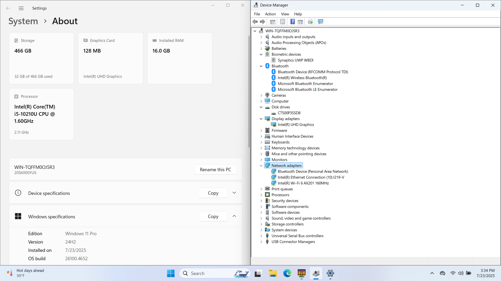Click the Settings window vertical scrollbar

pyautogui.click(x=249, y=92)
